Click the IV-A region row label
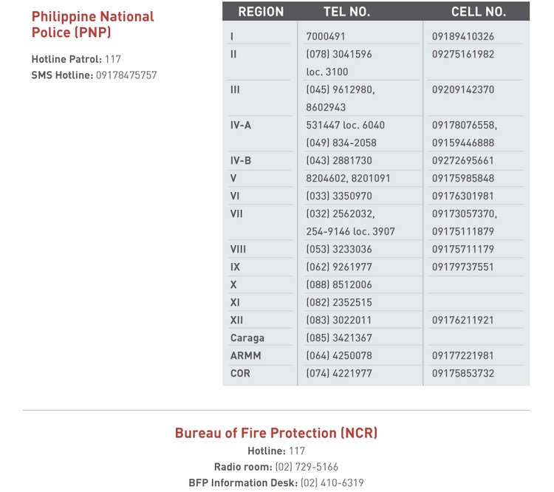The image size is (554, 492). (241, 125)
